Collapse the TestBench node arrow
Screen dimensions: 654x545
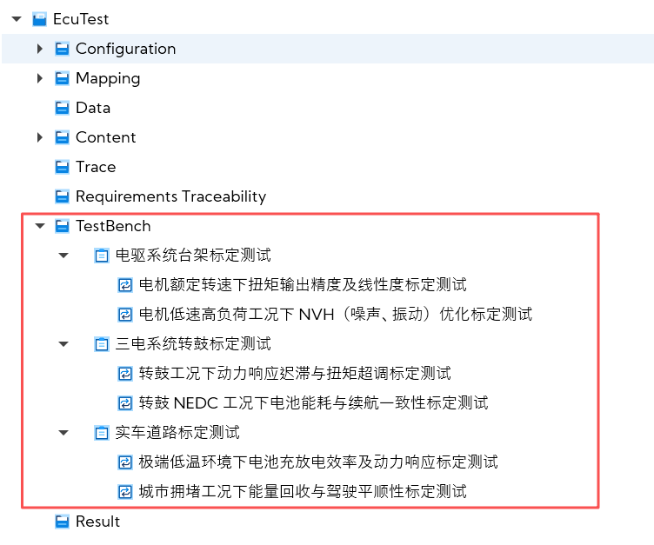[x=40, y=226]
